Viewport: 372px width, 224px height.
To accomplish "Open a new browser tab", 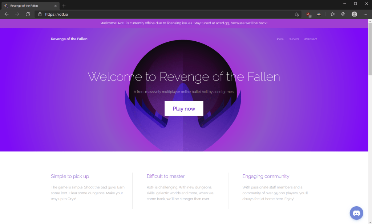I will tap(64, 6).
